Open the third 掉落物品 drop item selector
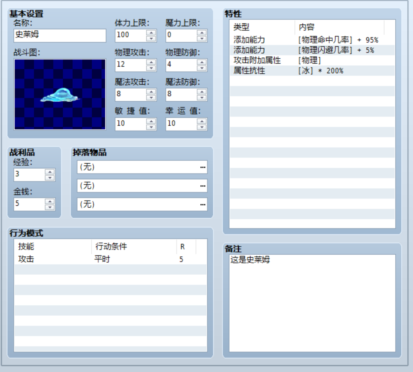This screenshot has height=372, width=413. 142,204
